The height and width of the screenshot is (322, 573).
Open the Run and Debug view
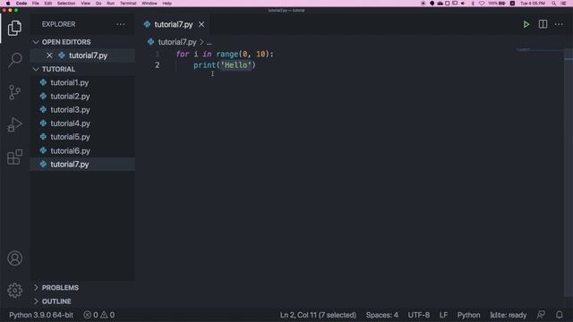pos(14,125)
